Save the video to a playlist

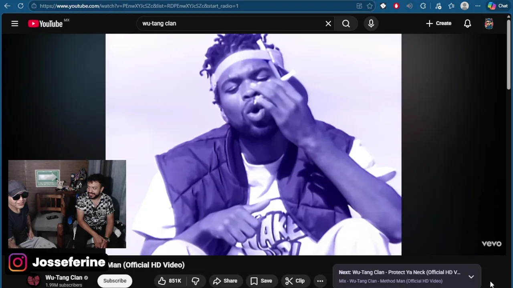coord(261,281)
